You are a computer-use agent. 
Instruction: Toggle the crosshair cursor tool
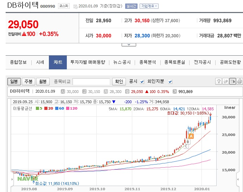(232, 81)
